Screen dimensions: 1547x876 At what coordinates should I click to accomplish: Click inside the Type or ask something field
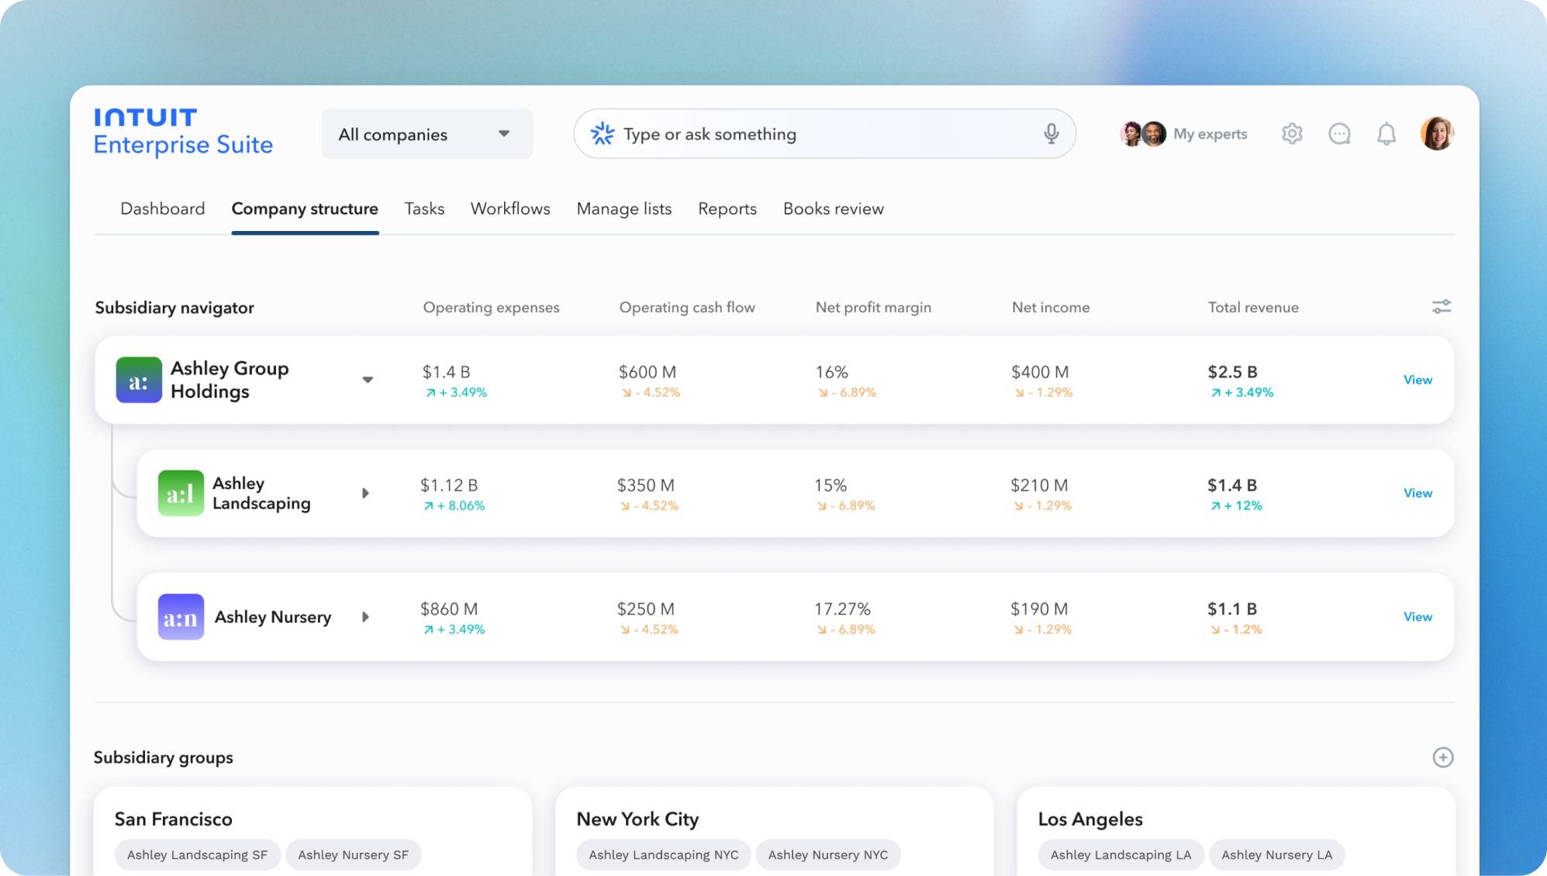click(775, 133)
